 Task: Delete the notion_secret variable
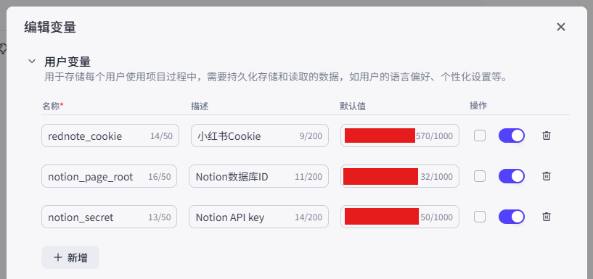[546, 217]
